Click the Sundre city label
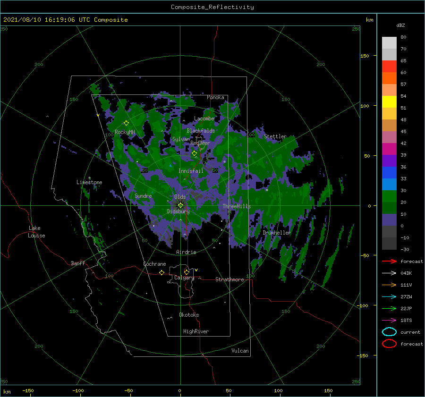The width and height of the screenshot is (425, 397). 143,195
